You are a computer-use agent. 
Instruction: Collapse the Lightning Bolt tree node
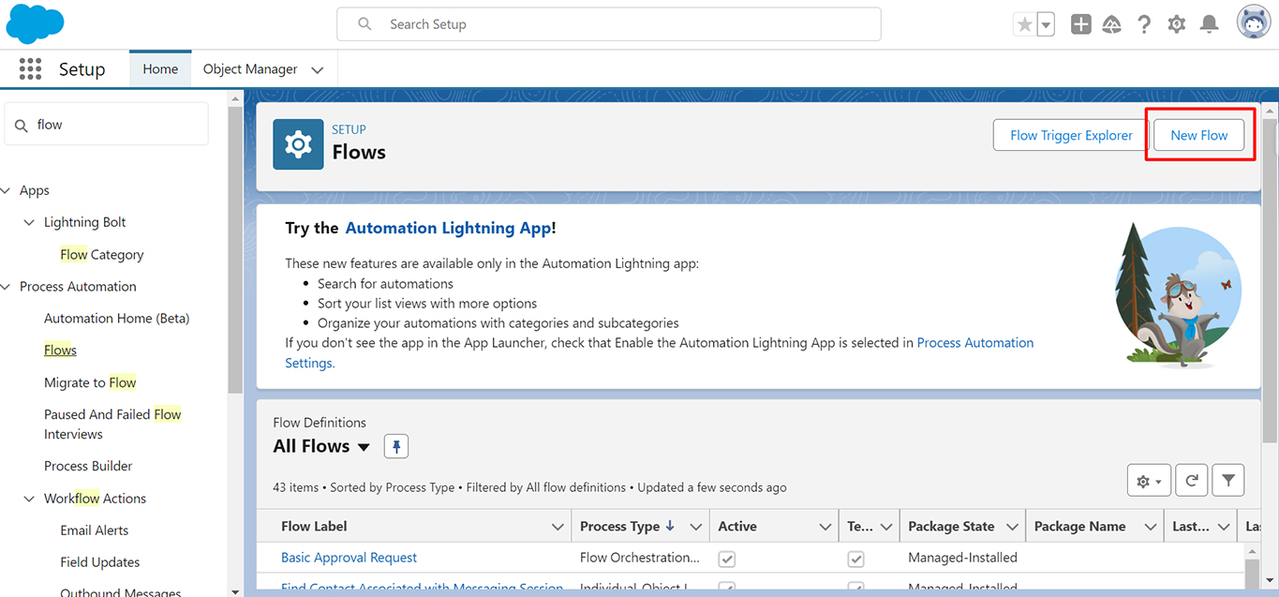(29, 222)
